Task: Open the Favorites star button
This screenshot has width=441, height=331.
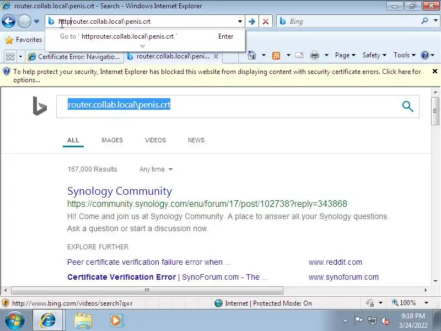Action: [24, 40]
